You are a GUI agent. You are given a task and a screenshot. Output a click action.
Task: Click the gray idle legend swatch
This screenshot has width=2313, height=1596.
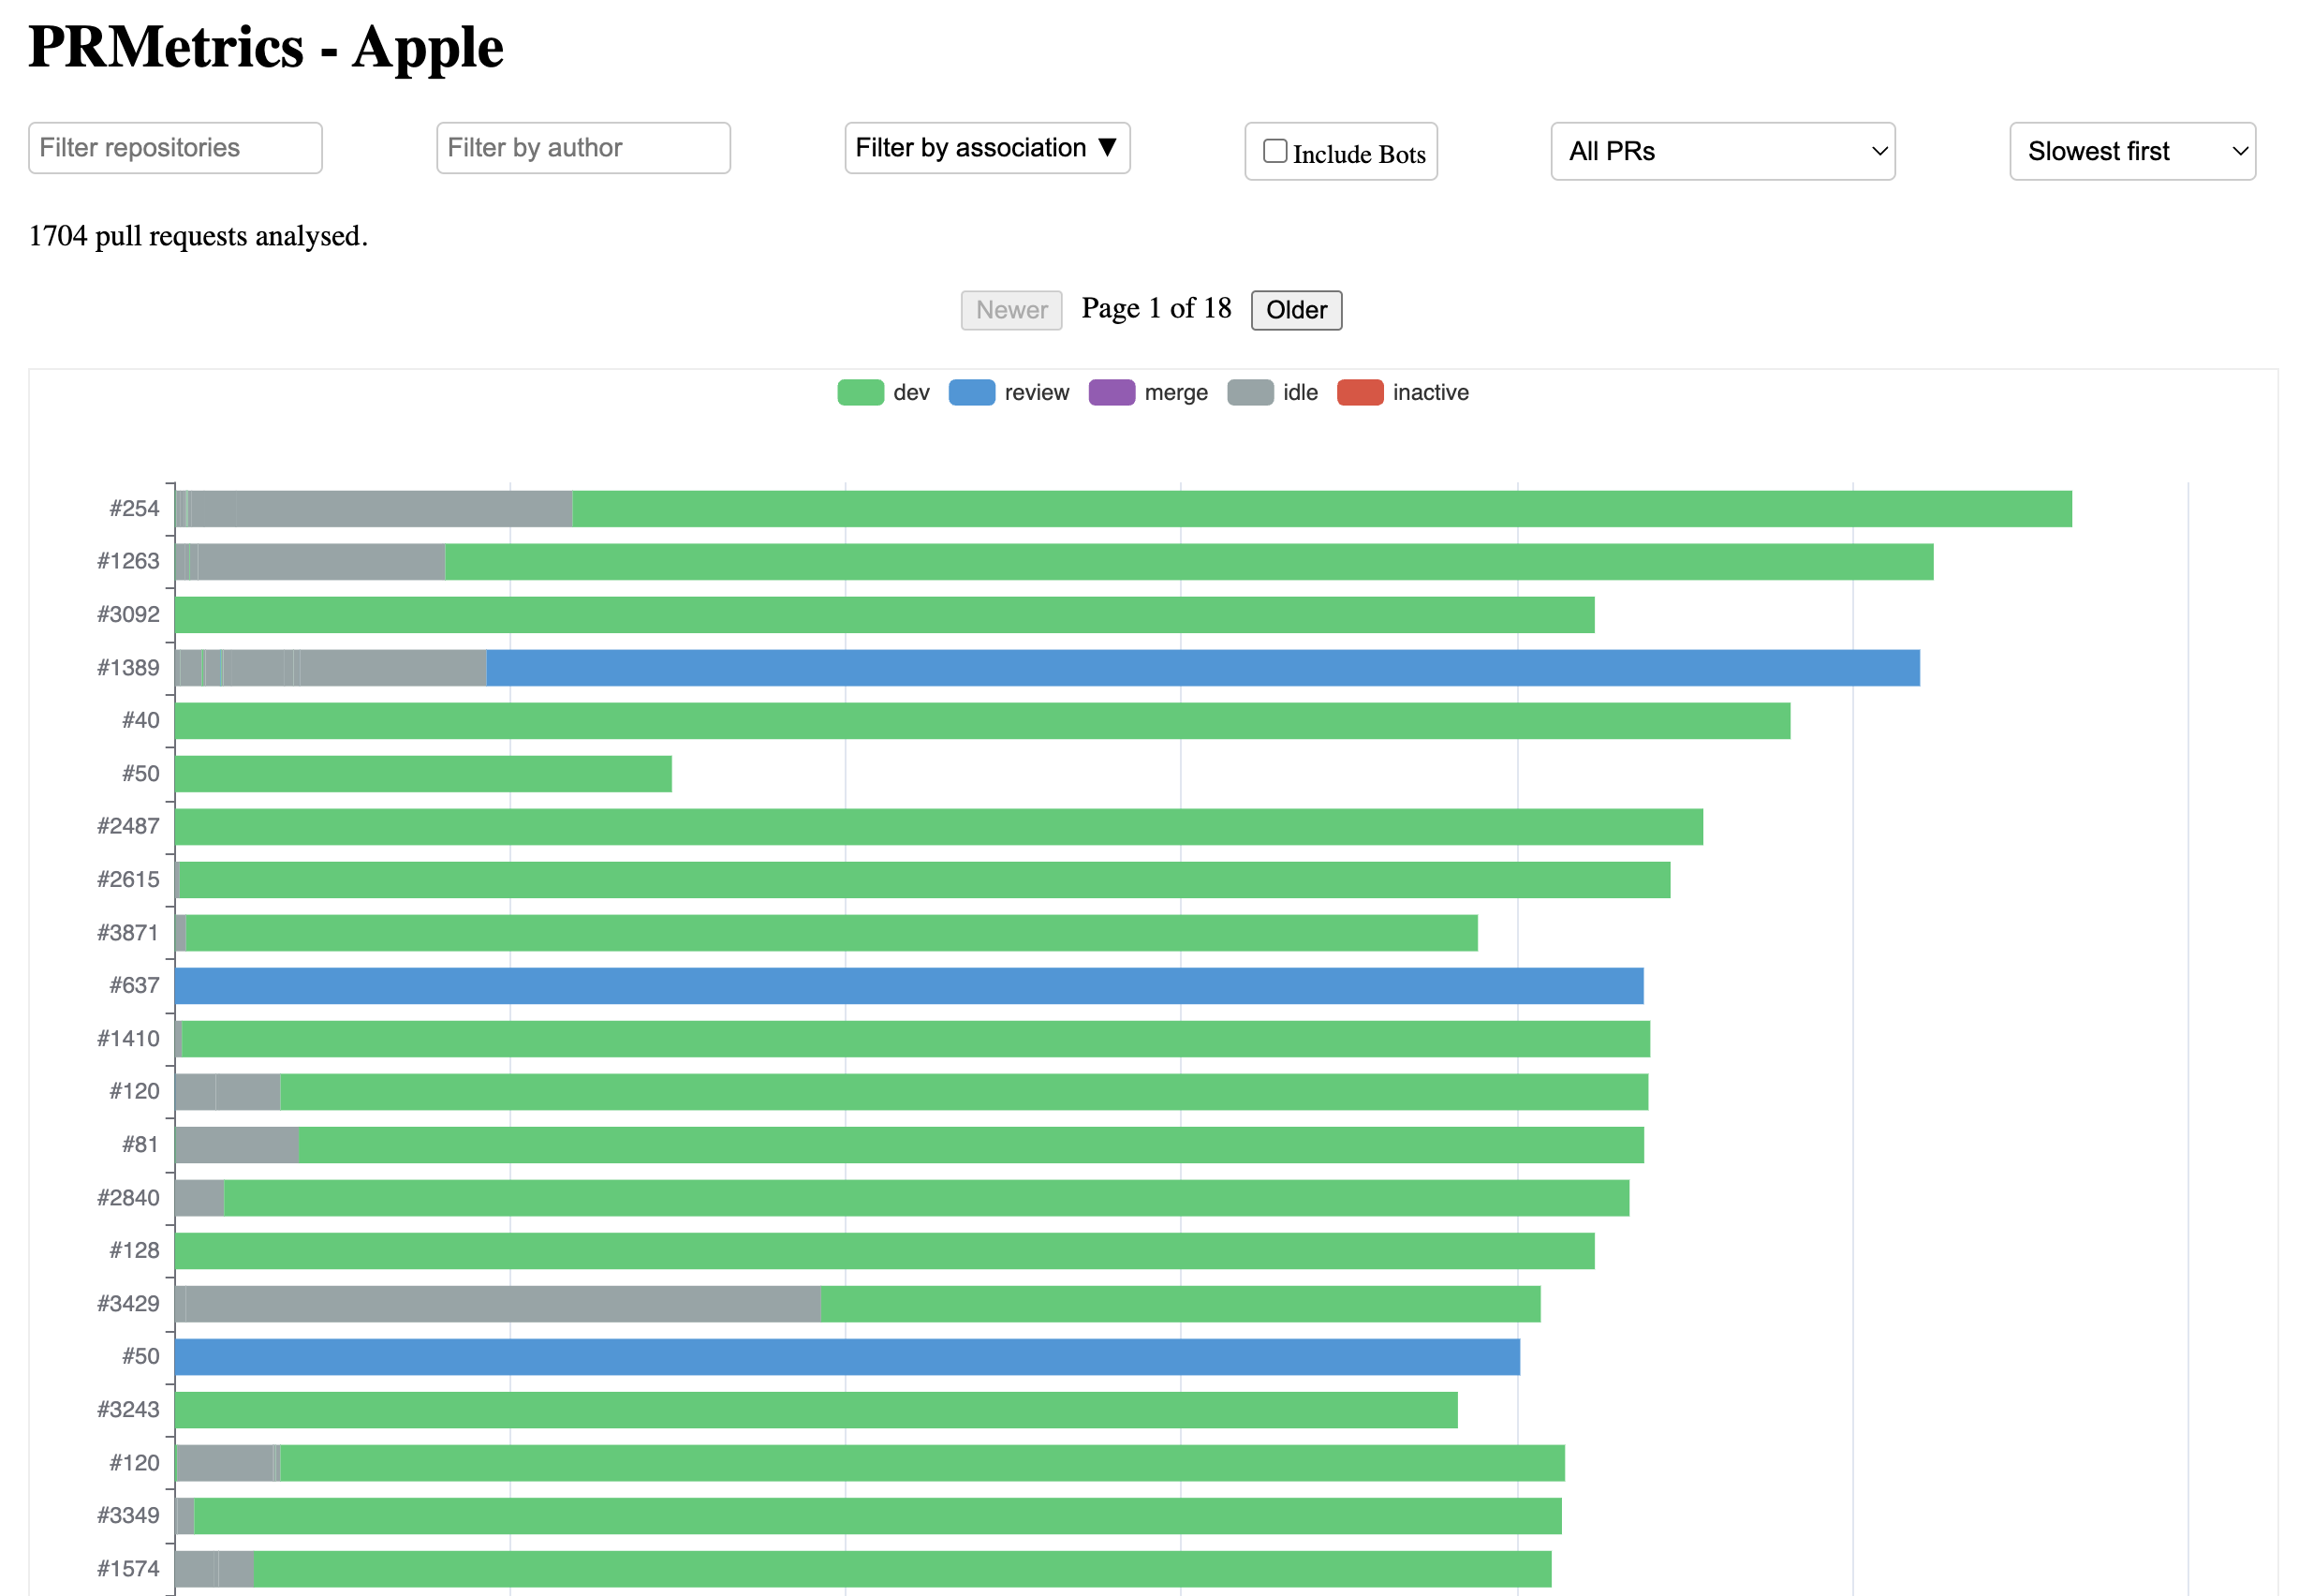coord(1251,392)
